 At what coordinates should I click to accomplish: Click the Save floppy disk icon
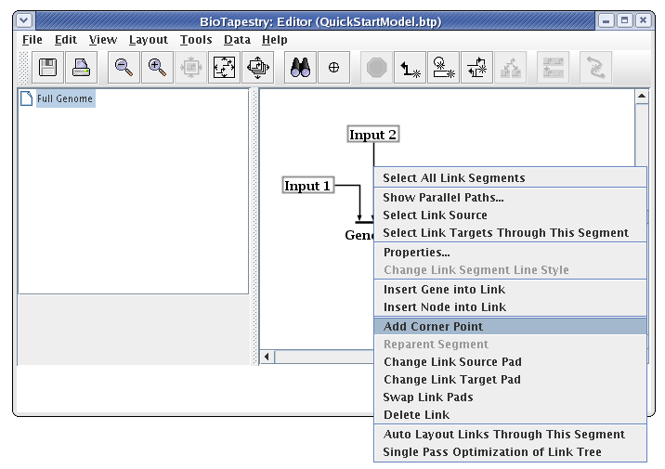click(x=47, y=68)
